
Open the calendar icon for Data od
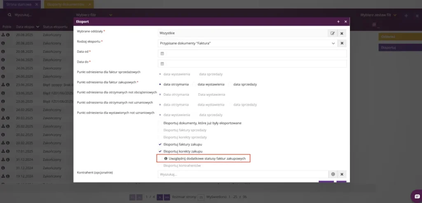point(162,54)
